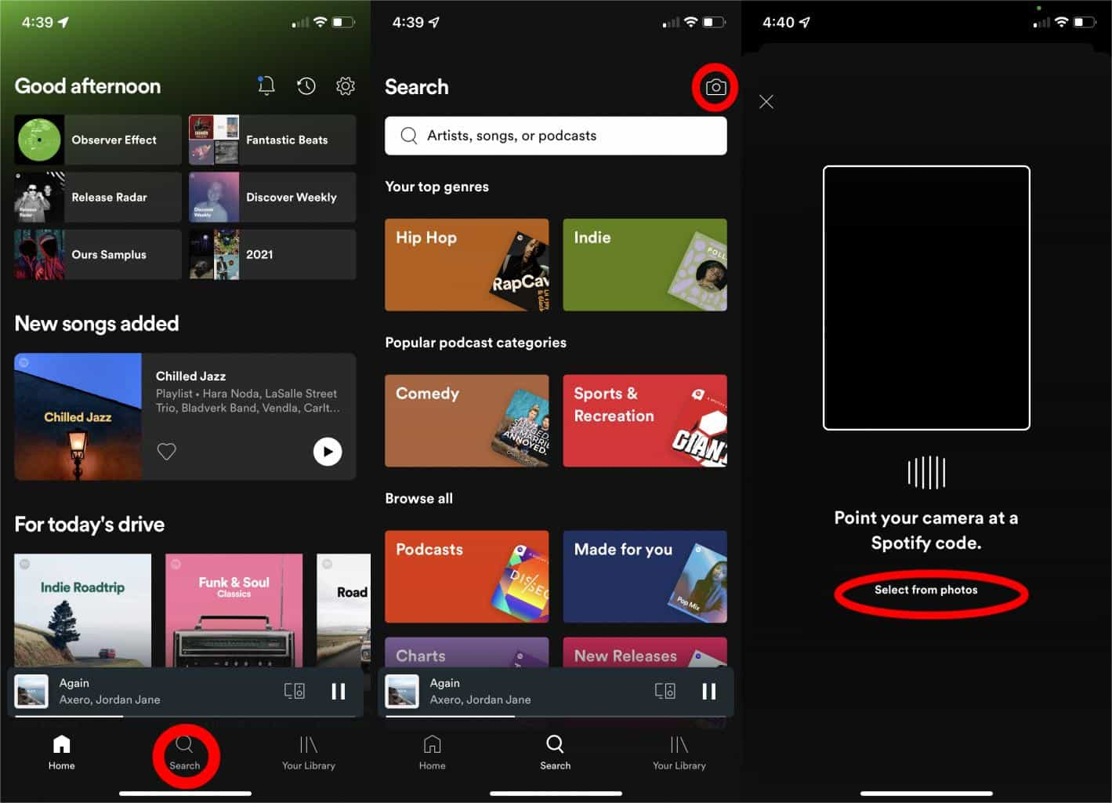Open Your Library from Search screen

click(679, 753)
